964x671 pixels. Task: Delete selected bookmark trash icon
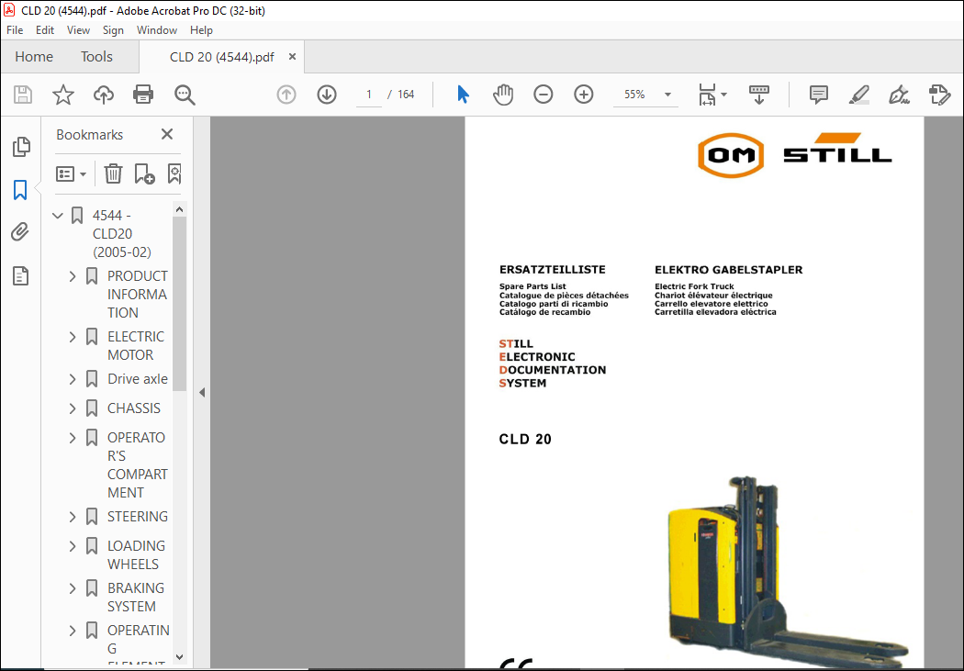[x=113, y=173]
